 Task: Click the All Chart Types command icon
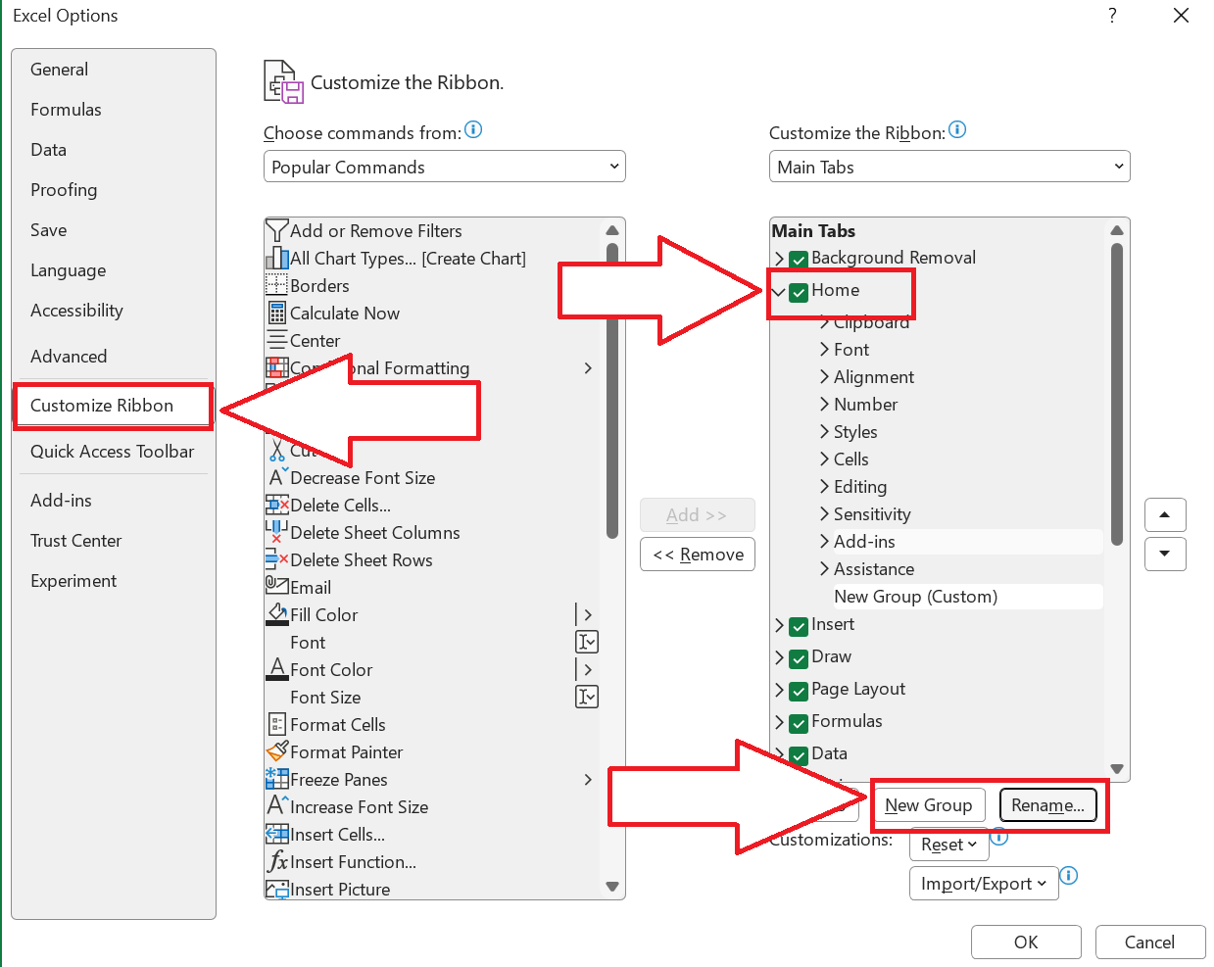click(x=277, y=258)
